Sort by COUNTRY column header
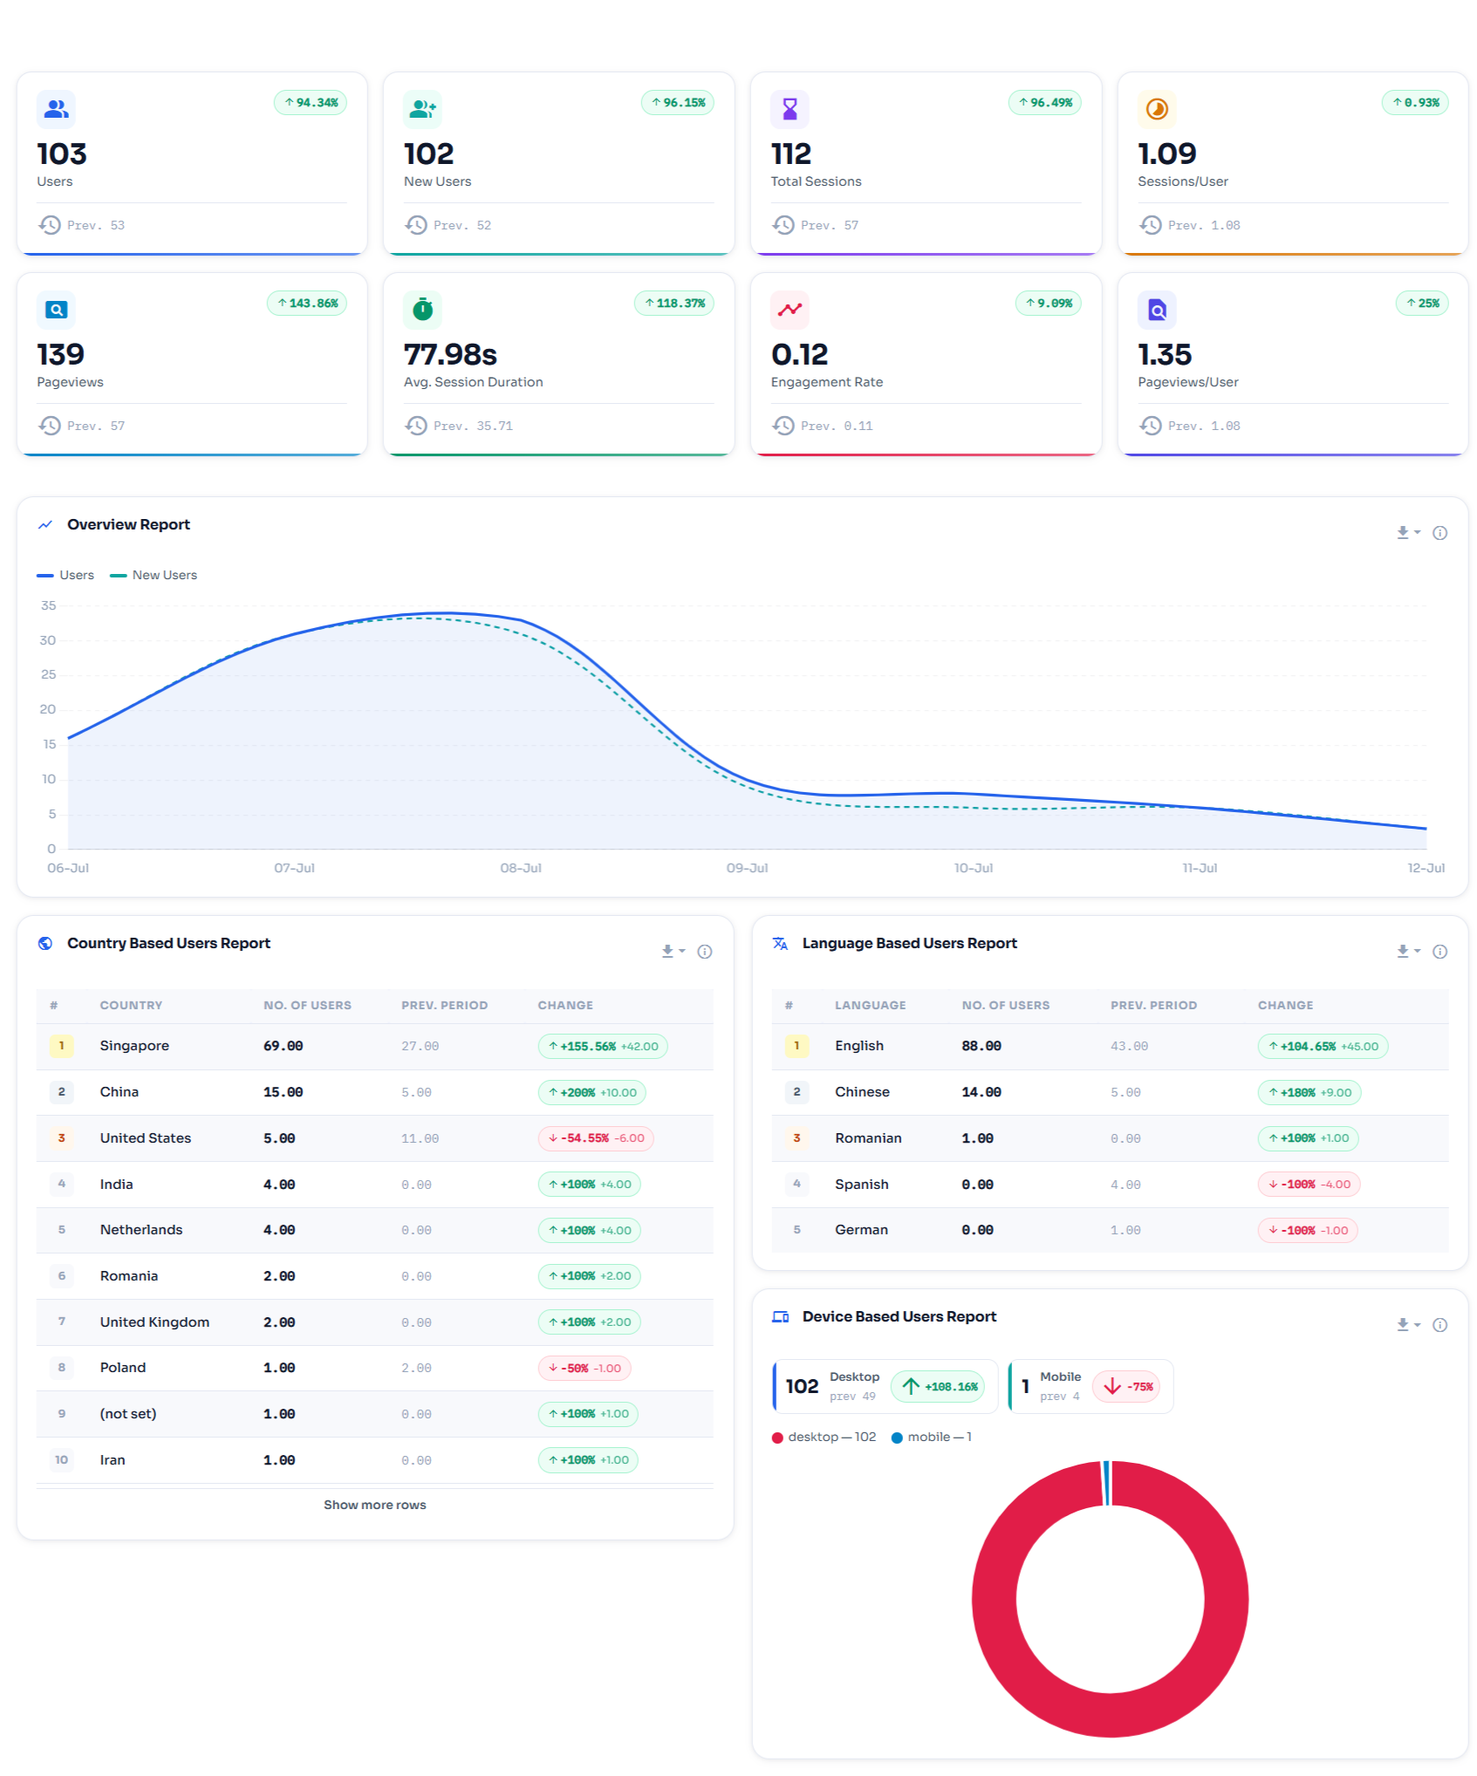The height and width of the screenshot is (1776, 1477). 131,1005
